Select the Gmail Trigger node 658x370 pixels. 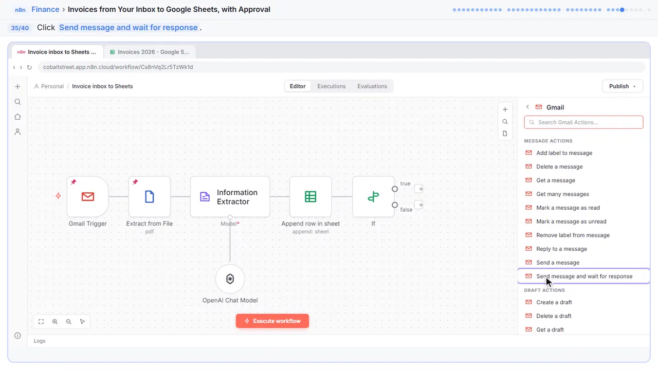pyautogui.click(x=88, y=196)
